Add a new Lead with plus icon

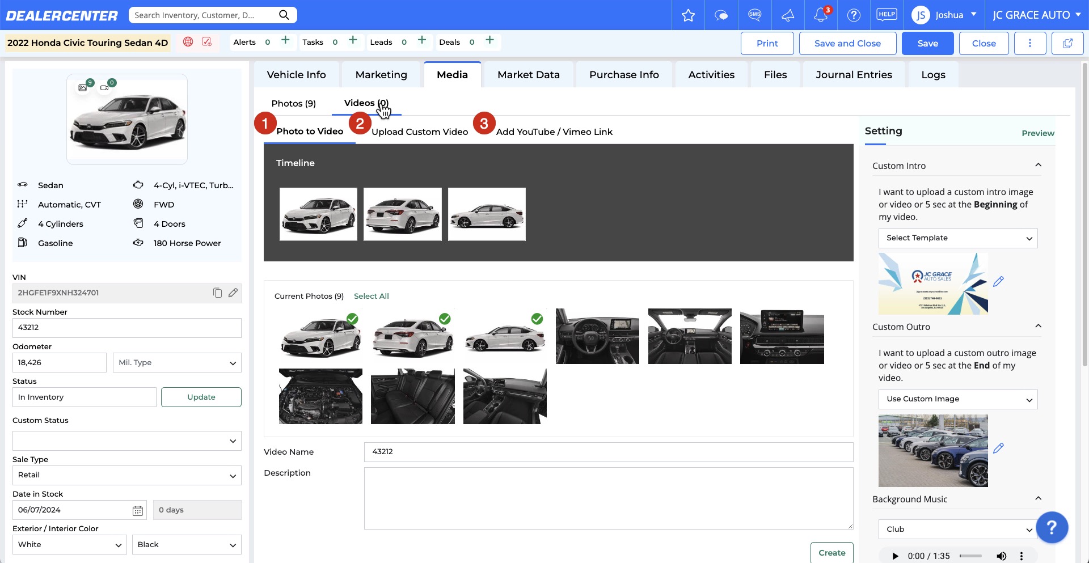coord(421,40)
